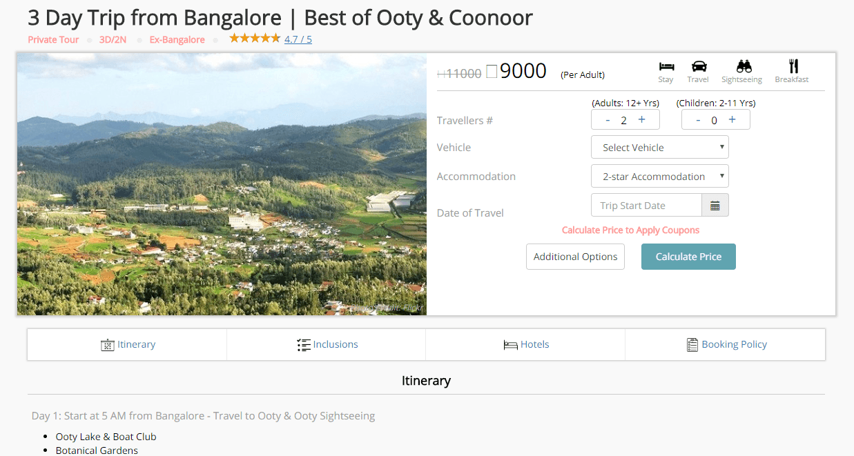
Task: View the Booking Policy tab
Action: click(726, 344)
